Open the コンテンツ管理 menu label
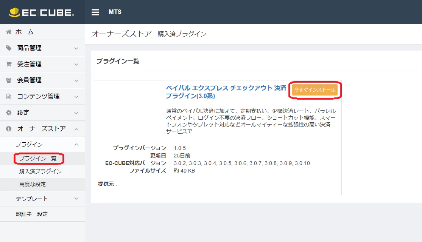 pyautogui.click(x=39, y=96)
